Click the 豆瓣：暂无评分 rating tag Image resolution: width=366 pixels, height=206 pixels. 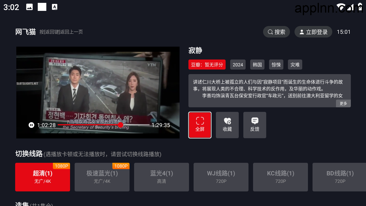tap(207, 65)
